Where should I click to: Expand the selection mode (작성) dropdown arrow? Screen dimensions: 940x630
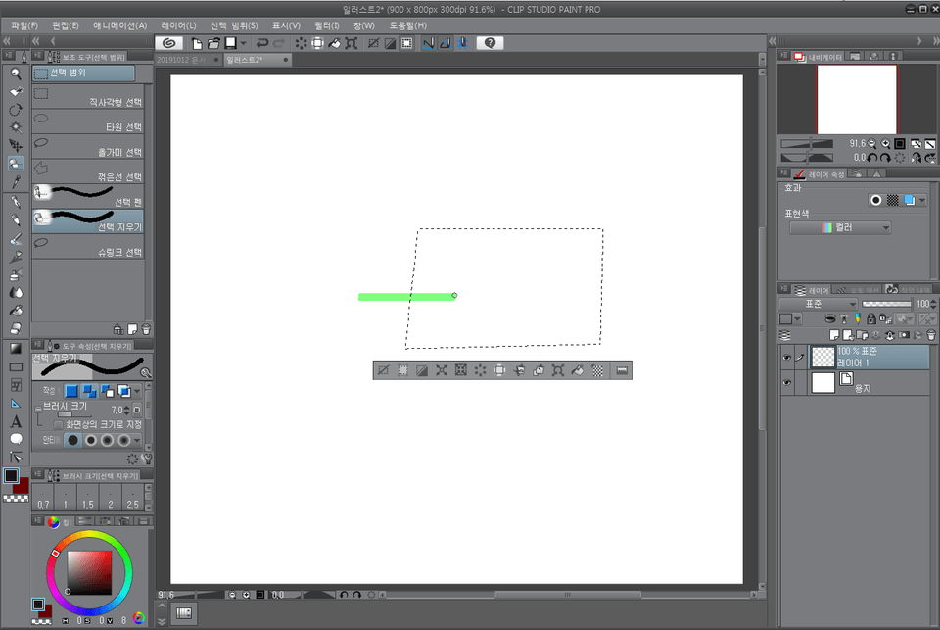click(x=137, y=392)
